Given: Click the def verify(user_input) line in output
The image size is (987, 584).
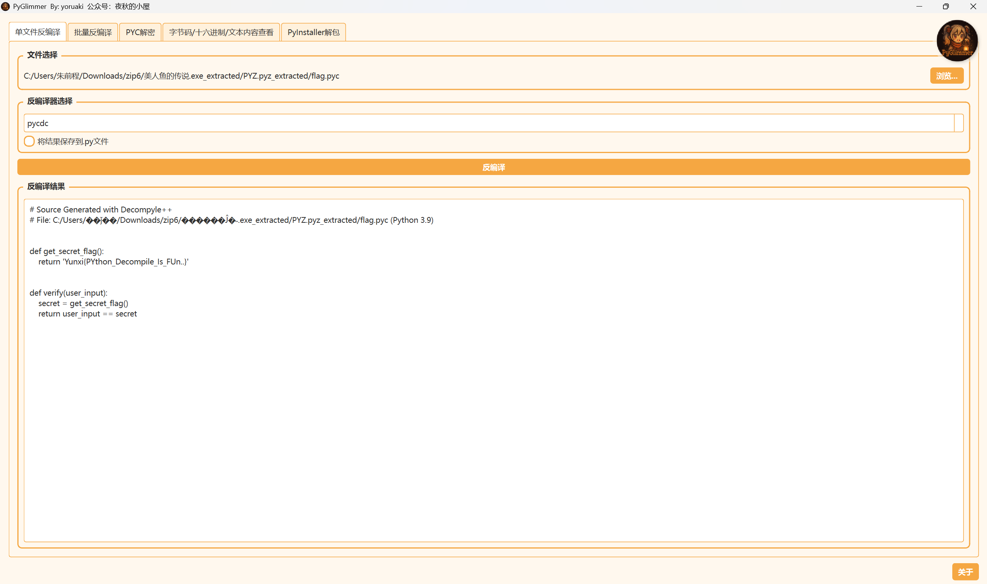Looking at the screenshot, I should (x=69, y=293).
